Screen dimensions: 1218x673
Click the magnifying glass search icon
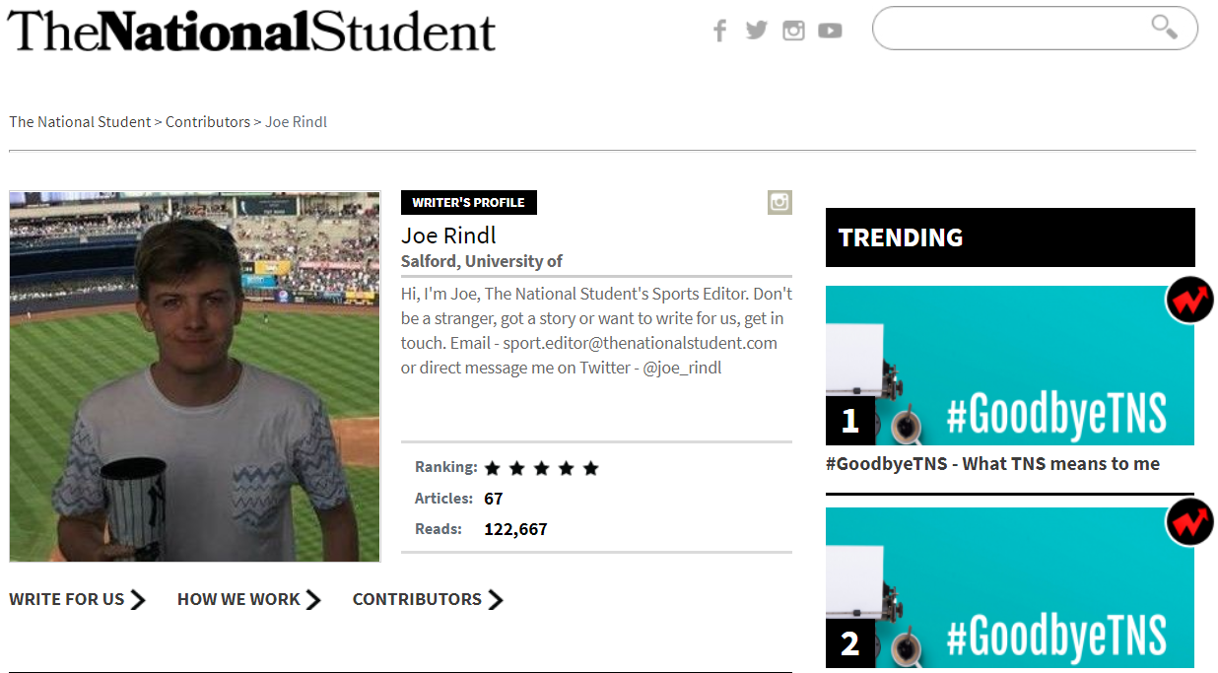coord(1164,27)
